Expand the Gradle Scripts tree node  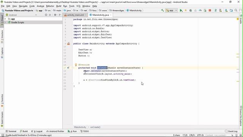(5, 22)
